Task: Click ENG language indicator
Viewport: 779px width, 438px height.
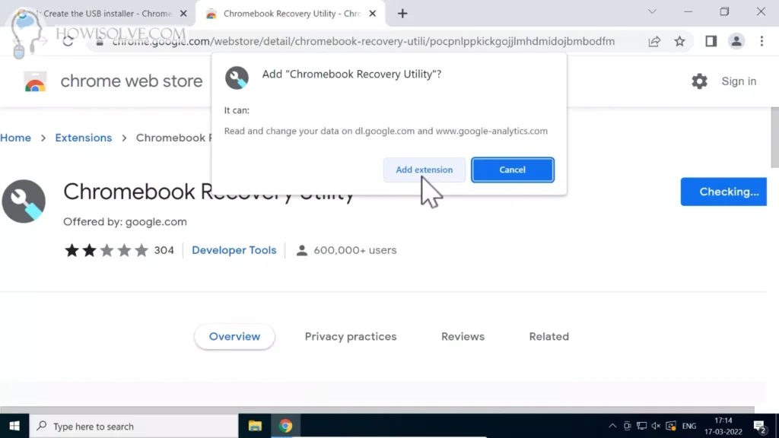Action: (x=688, y=426)
